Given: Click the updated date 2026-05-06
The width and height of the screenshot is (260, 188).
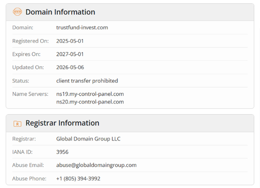Looking at the screenshot, I should click(x=70, y=67).
